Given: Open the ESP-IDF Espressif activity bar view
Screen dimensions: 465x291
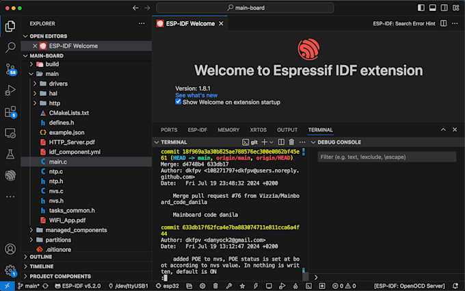Looking at the screenshot, I should [10, 175].
